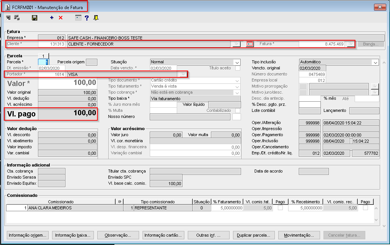The image size is (390, 245).
Task: Expand Tipo inclusão Automático dropdown
Action: tap(375, 62)
